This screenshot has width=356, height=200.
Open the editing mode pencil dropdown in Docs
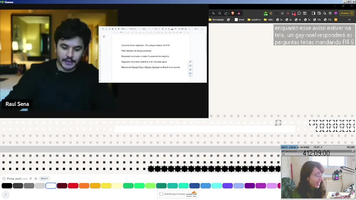(x=196, y=29)
